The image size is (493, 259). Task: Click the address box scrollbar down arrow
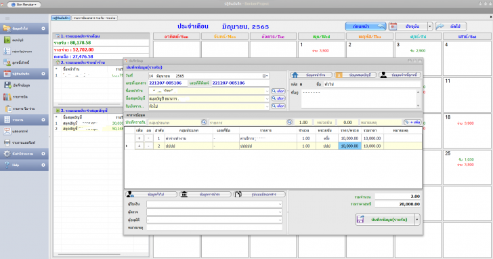tap(419, 106)
